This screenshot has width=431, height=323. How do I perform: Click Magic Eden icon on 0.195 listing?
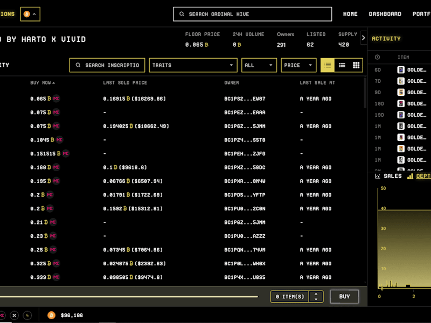[x=57, y=181]
